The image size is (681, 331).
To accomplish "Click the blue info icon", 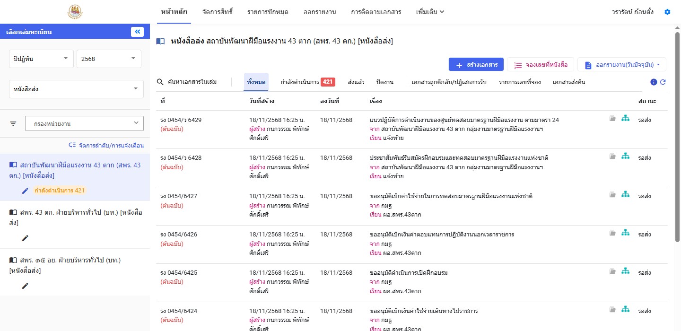I will pyautogui.click(x=654, y=82).
